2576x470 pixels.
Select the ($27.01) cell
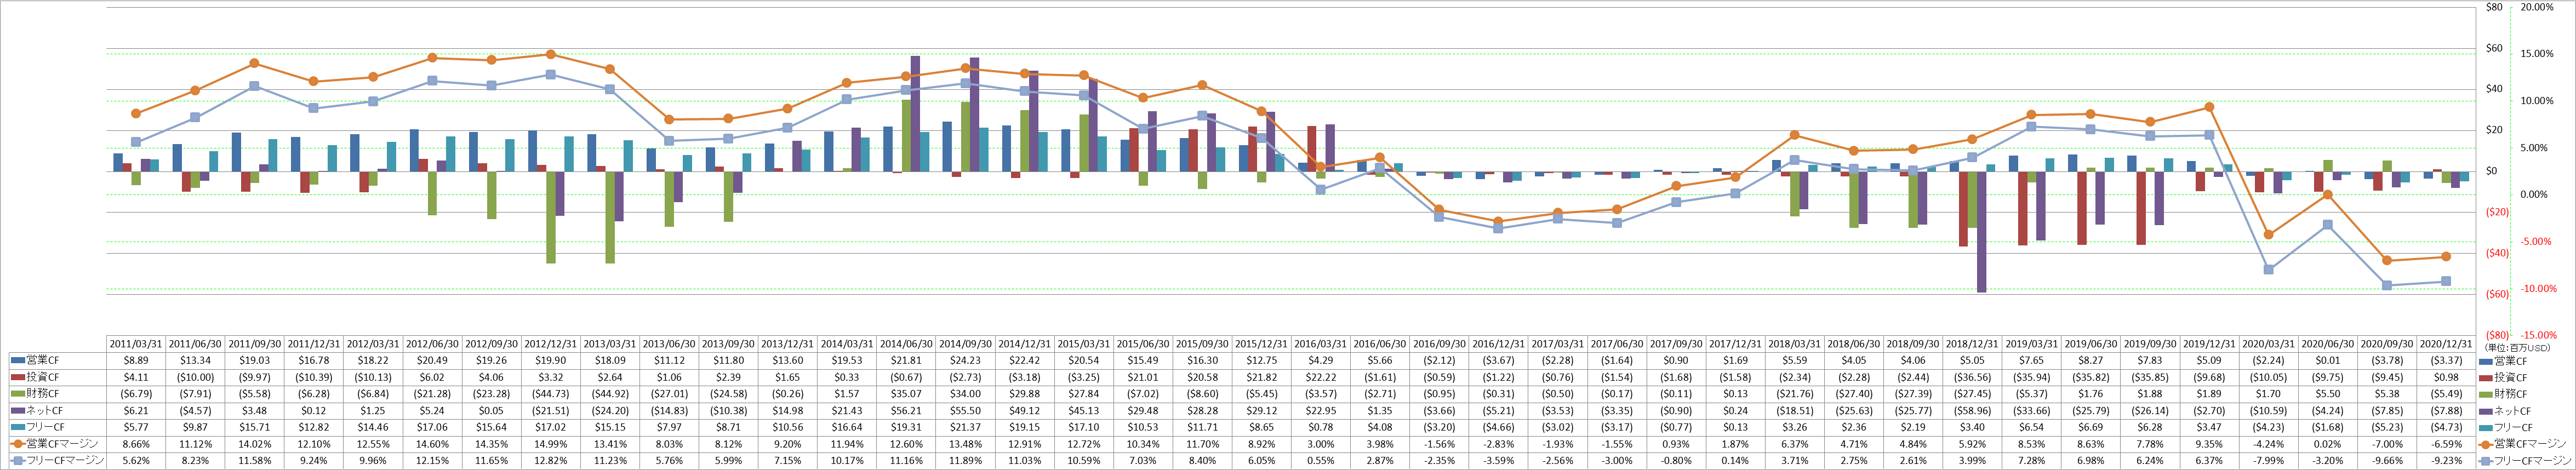coord(670,394)
